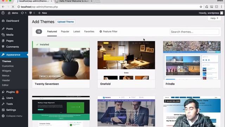Open the Onefold theme thumbnail
Screen dimensions: 225x127
click(x=126, y=60)
